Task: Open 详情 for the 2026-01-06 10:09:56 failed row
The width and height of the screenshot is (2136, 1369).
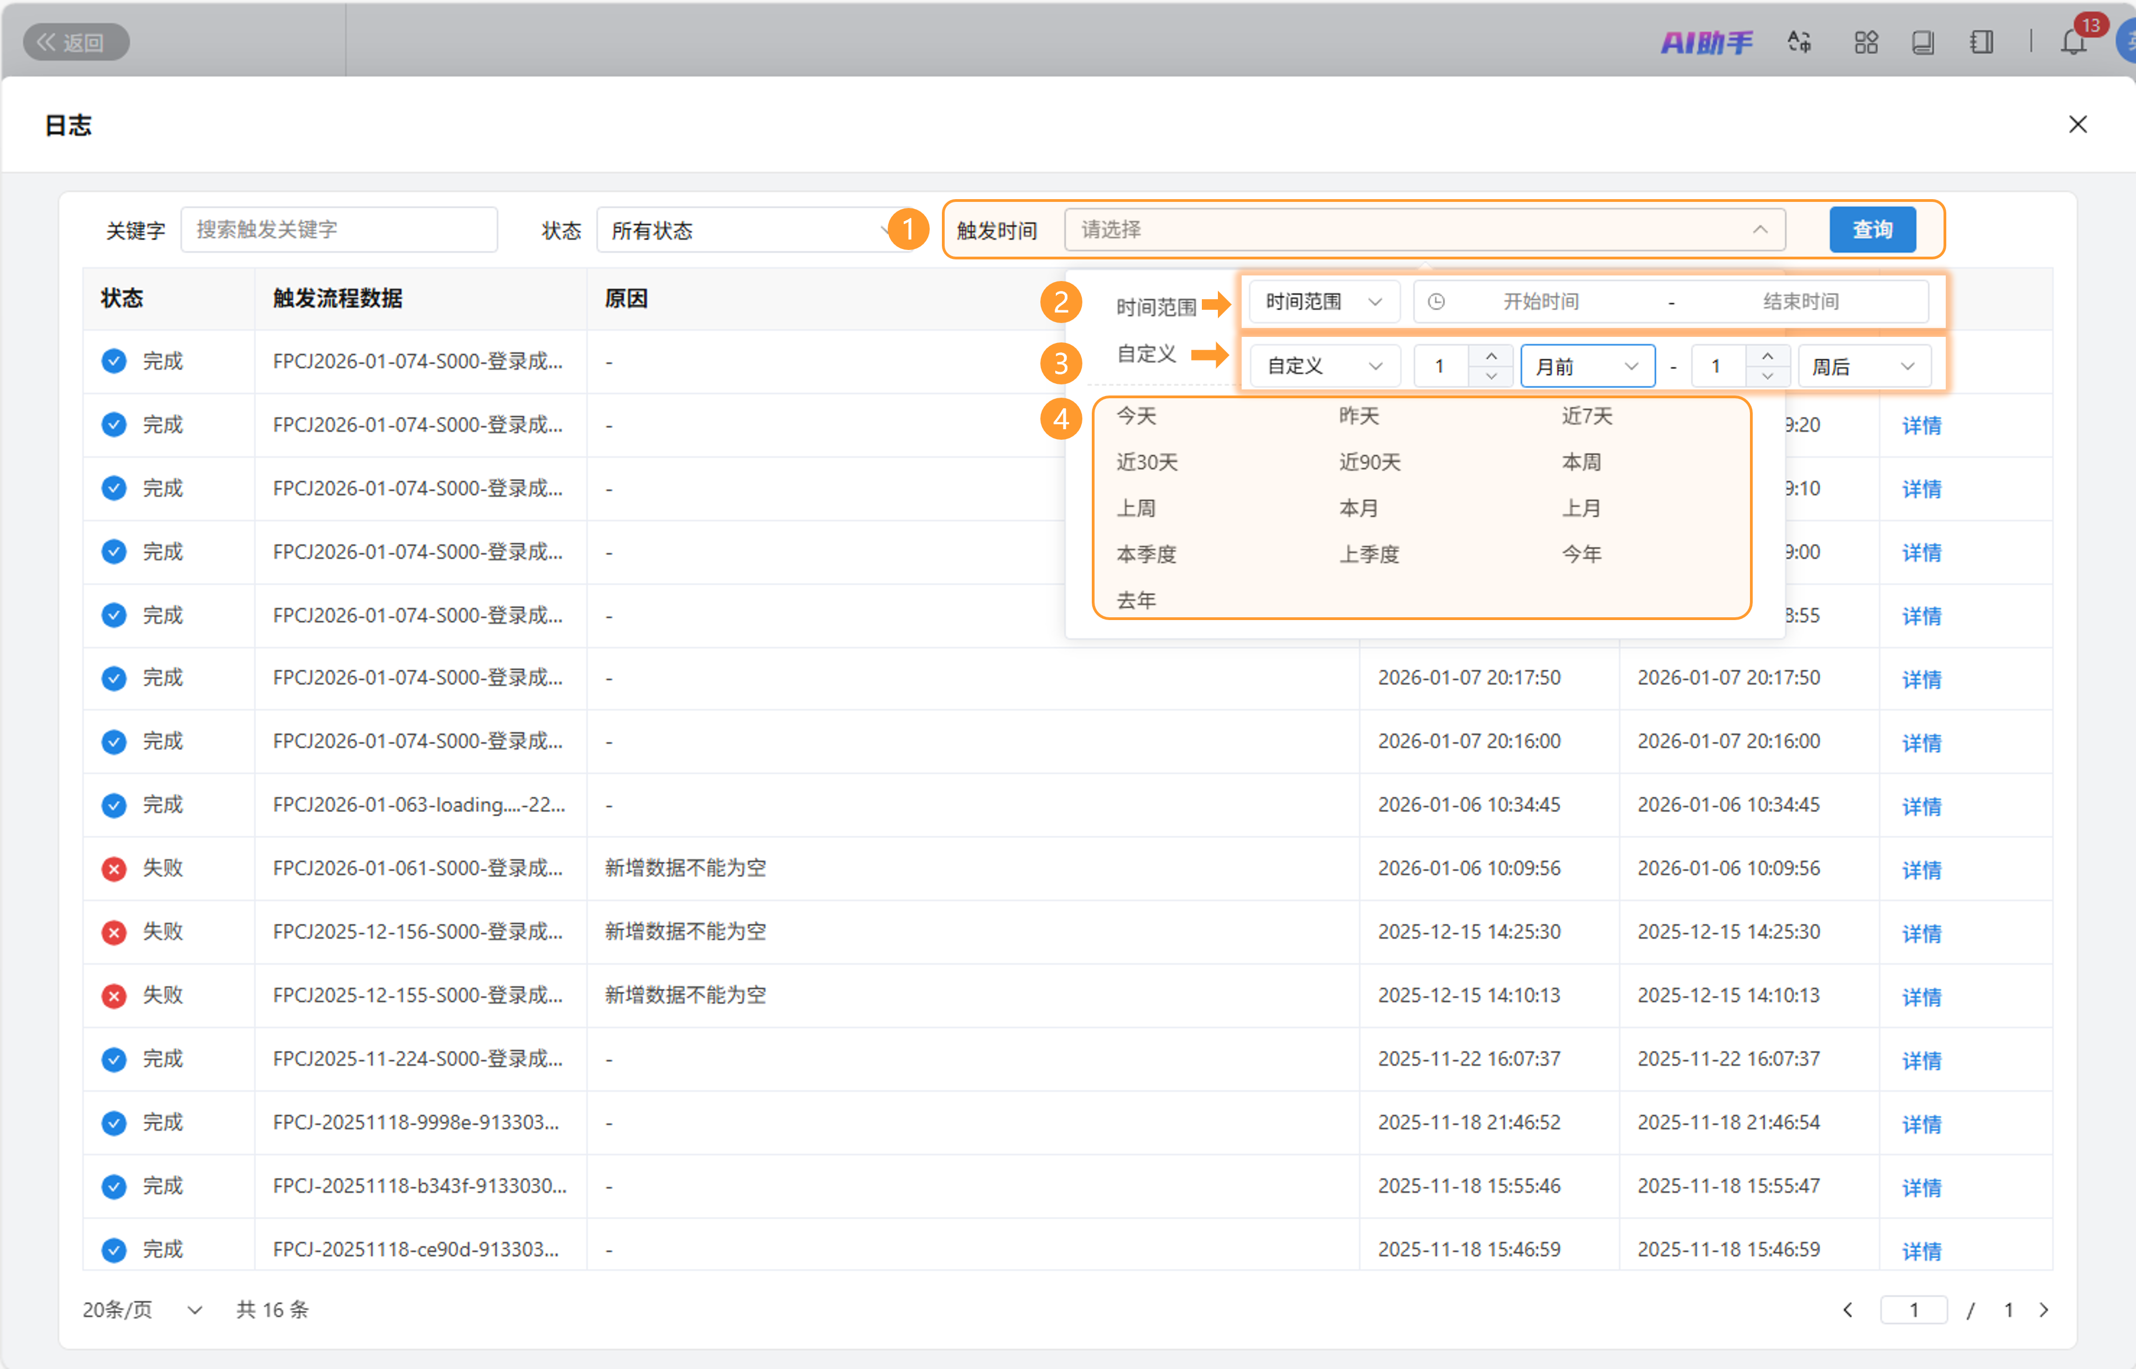Action: pyautogui.click(x=1921, y=870)
